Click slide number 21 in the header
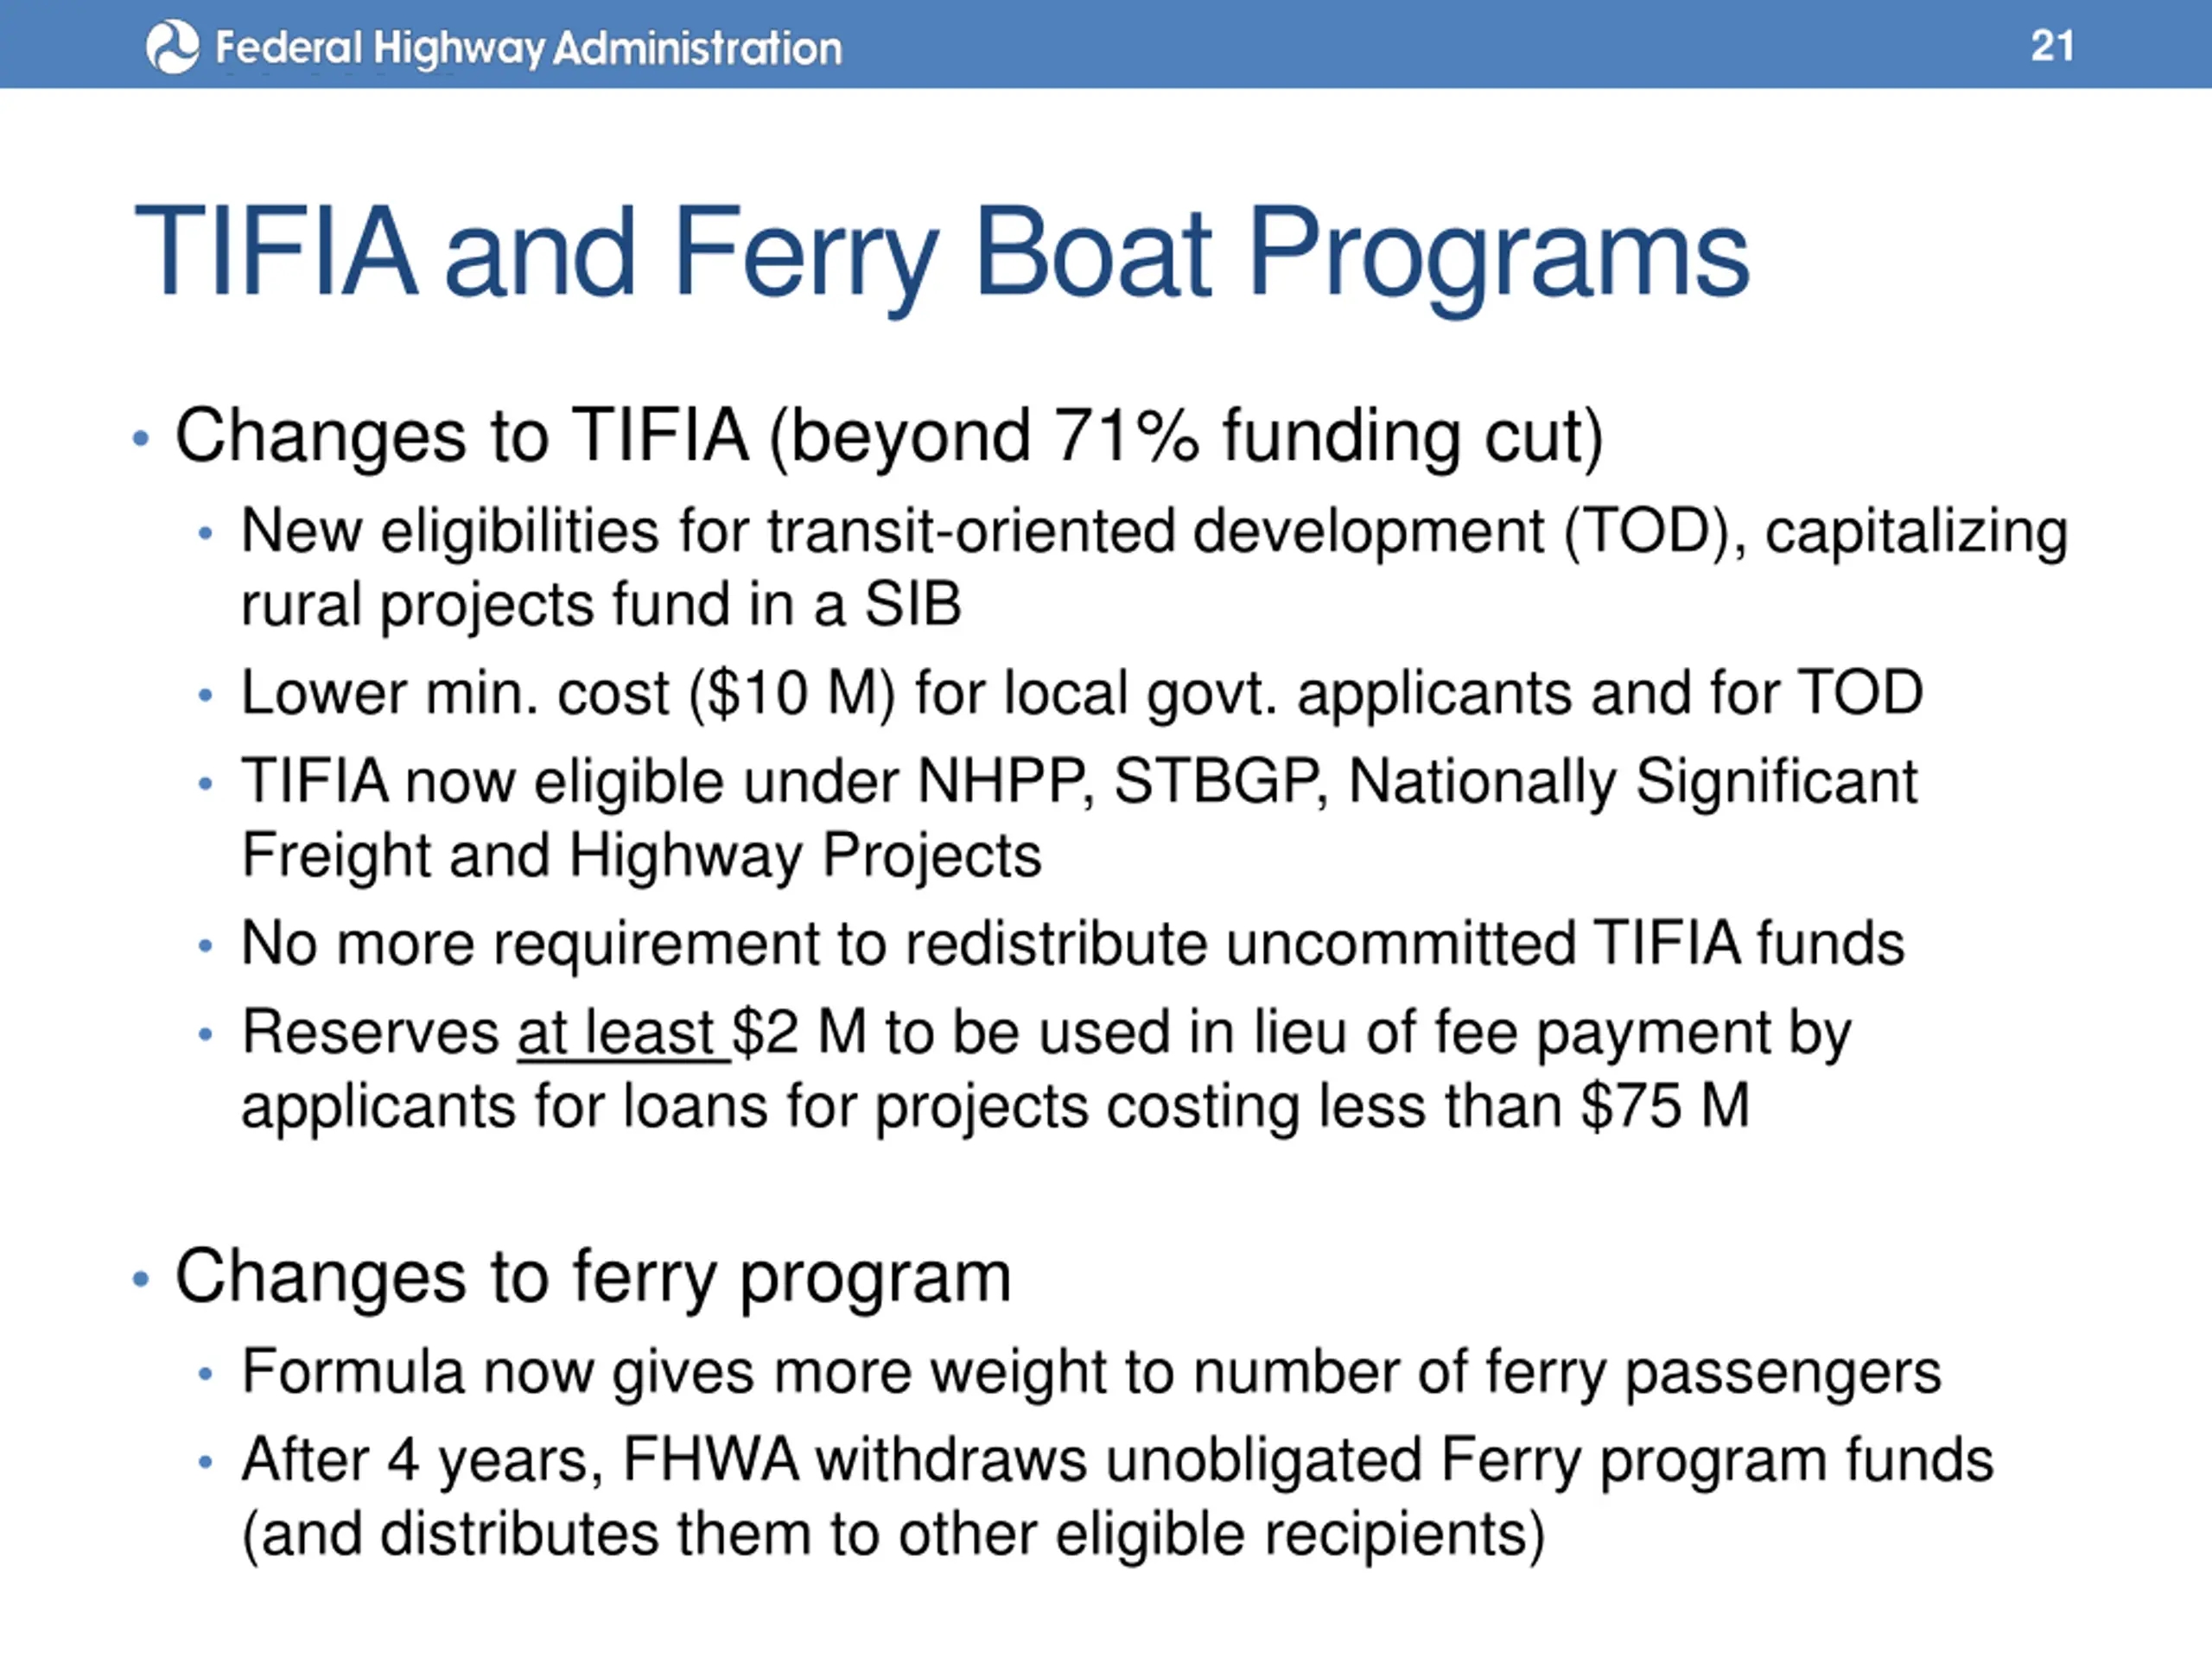The height and width of the screenshot is (1659, 2212). pos(2051,46)
